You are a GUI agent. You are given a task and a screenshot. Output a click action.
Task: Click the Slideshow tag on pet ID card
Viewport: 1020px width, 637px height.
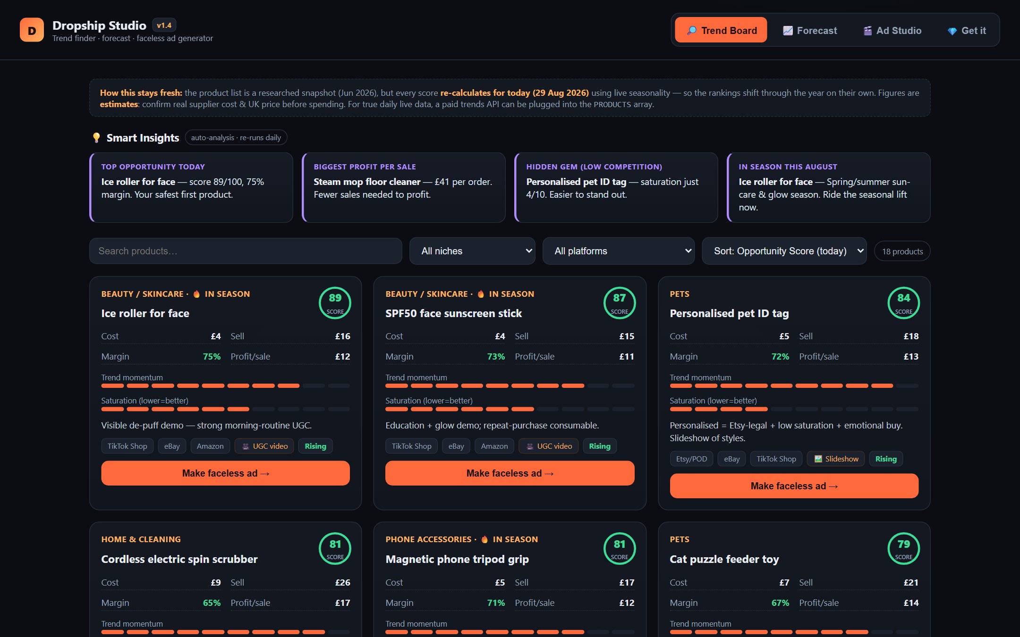point(836,459)
